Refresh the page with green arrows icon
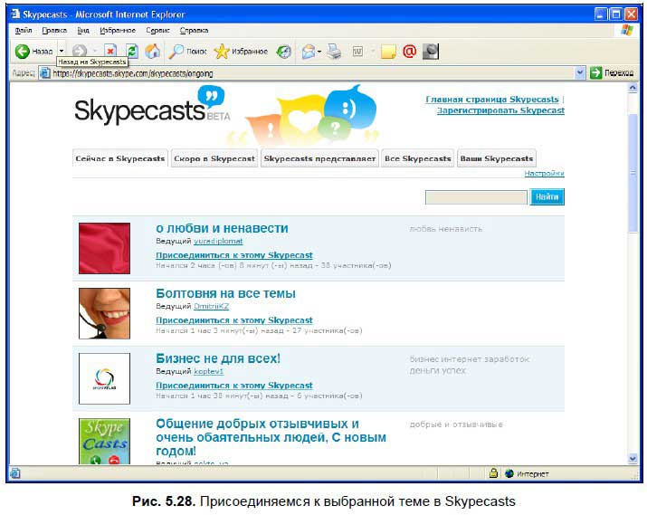This screenshot has width=647, height=515. [x=131, y=52]
